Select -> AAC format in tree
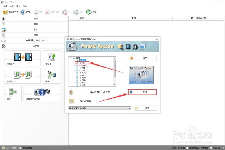 point(82,73)
